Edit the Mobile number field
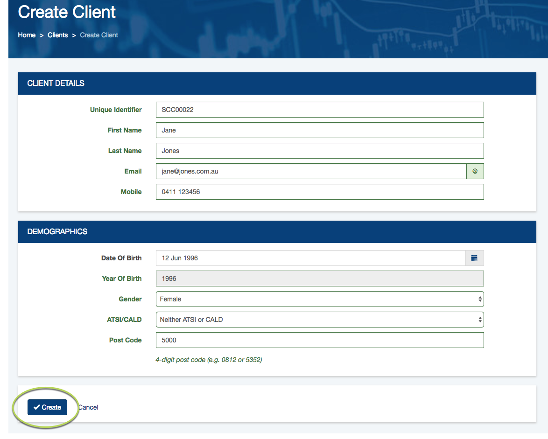 click(x=320, y=192)
